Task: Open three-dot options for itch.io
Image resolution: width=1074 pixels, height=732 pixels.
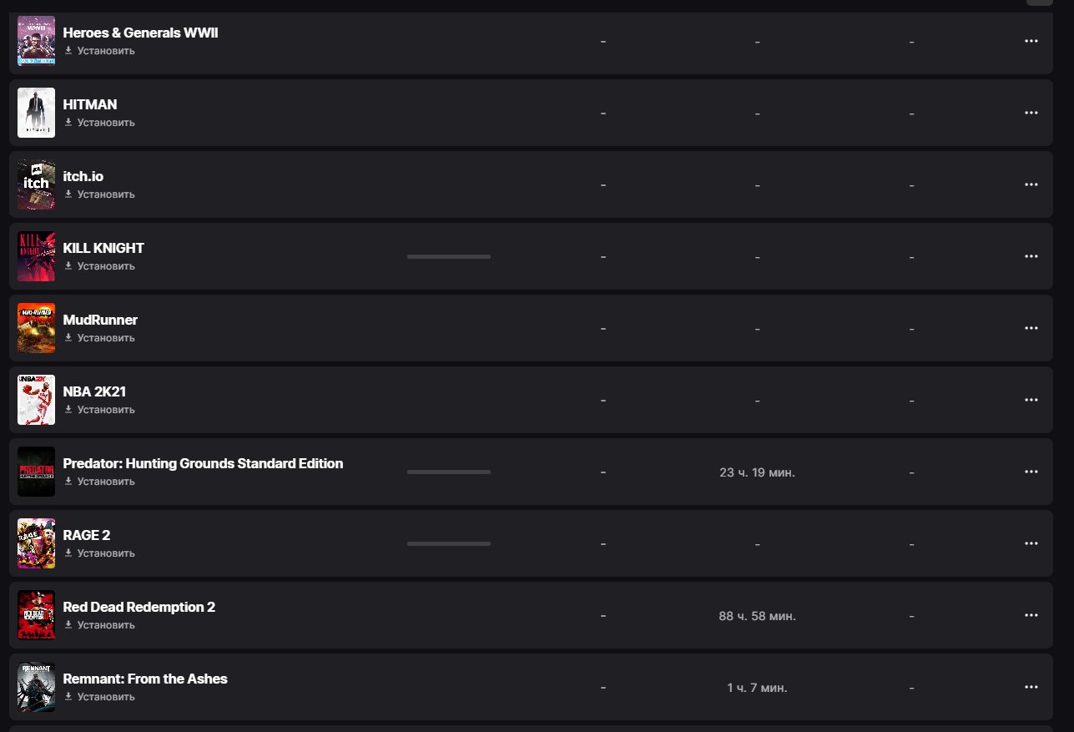Action: tap(1031, 184)
